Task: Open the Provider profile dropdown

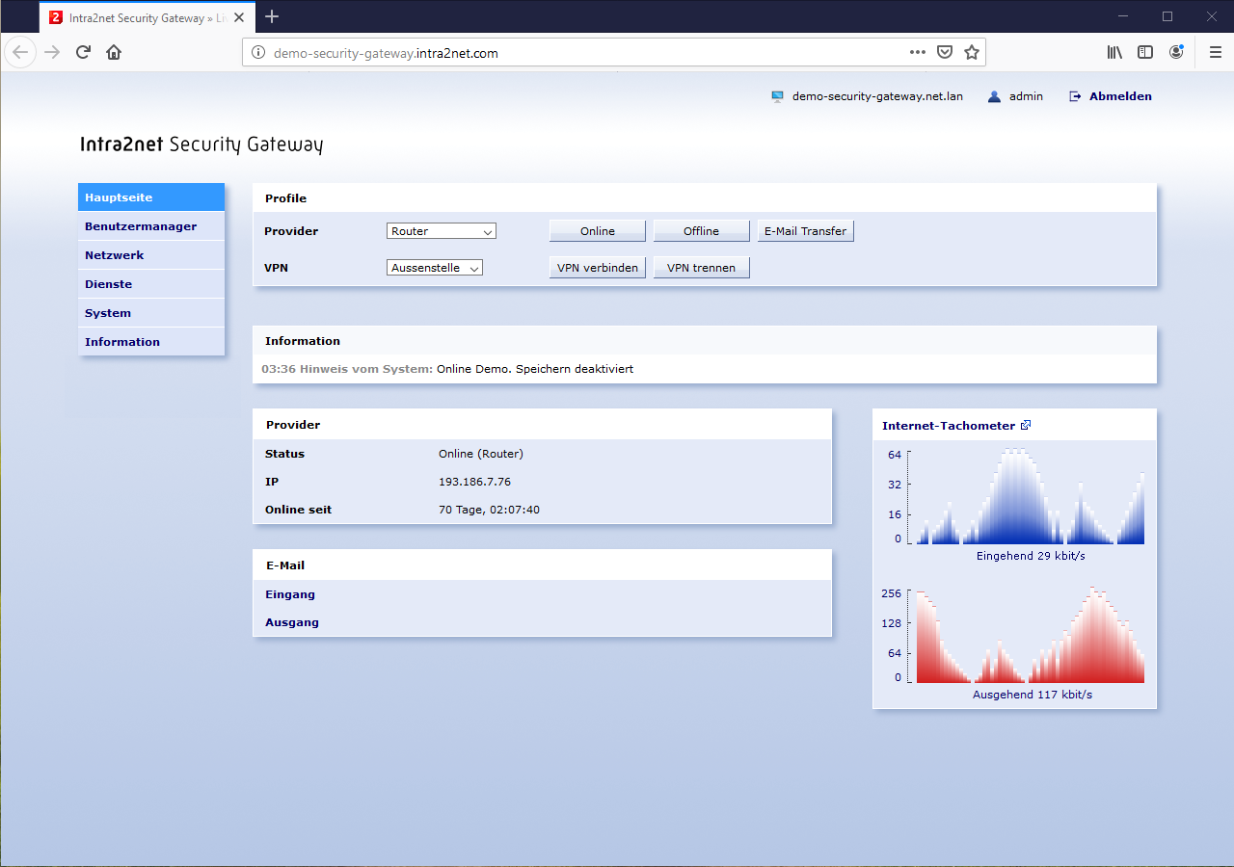Action: click(442, 231)
